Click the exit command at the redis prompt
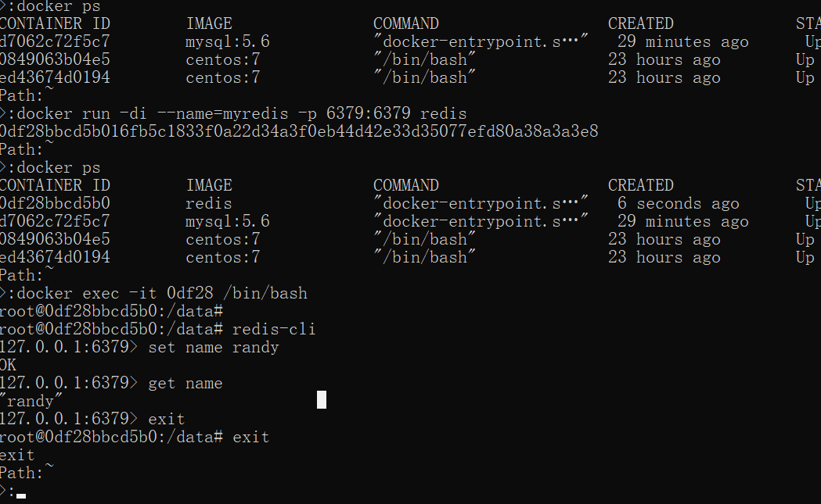This screenshot has width=821, height=504. pos(166,419)
